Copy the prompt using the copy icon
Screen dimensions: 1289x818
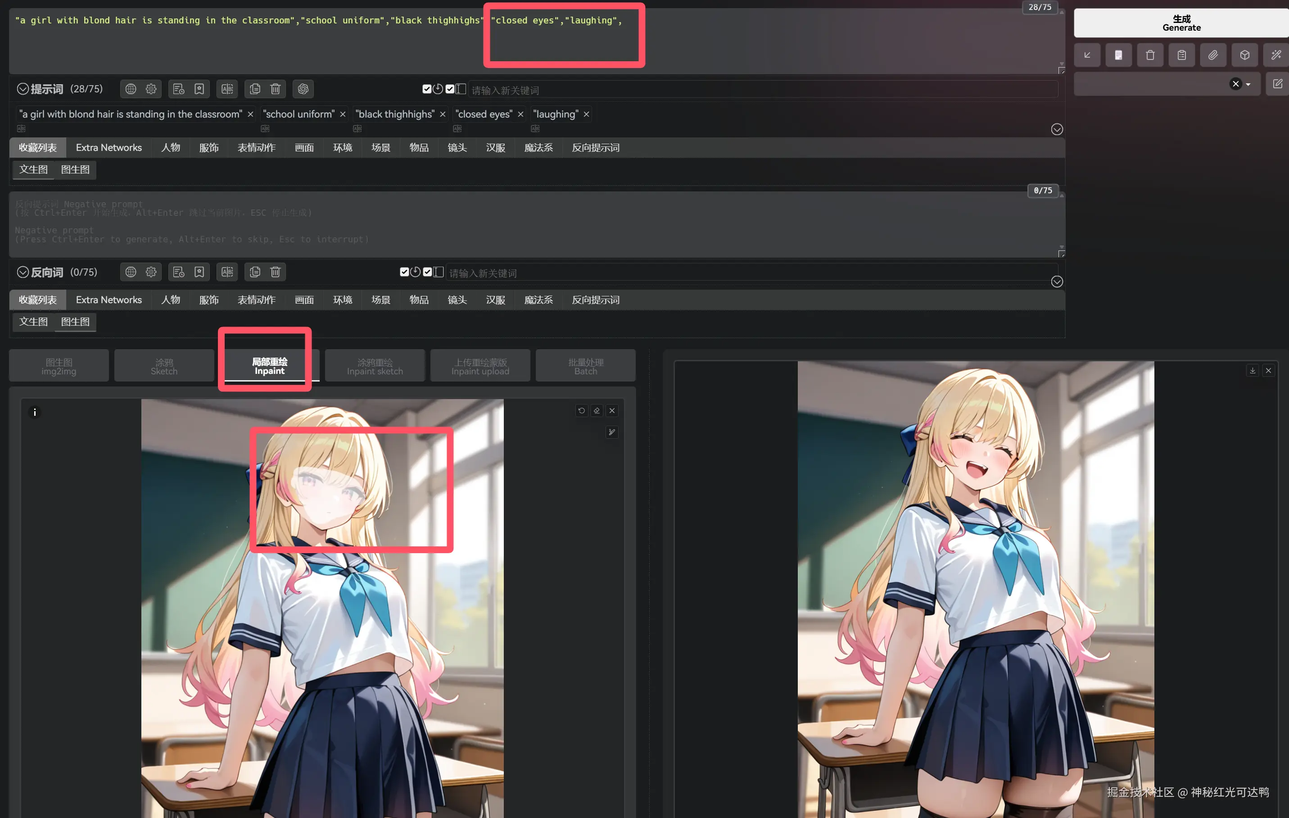pos(255,89)
